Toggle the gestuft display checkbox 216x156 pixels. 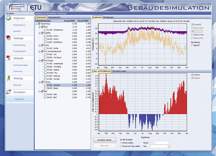[193, 45]
